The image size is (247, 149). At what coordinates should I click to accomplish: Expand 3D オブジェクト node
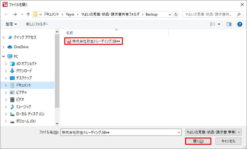(6, 64)
